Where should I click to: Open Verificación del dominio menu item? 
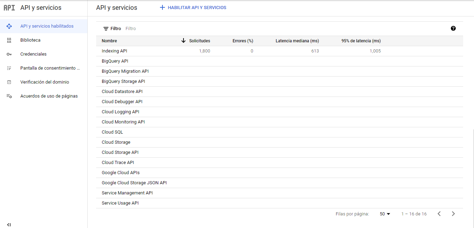[44, 82]
